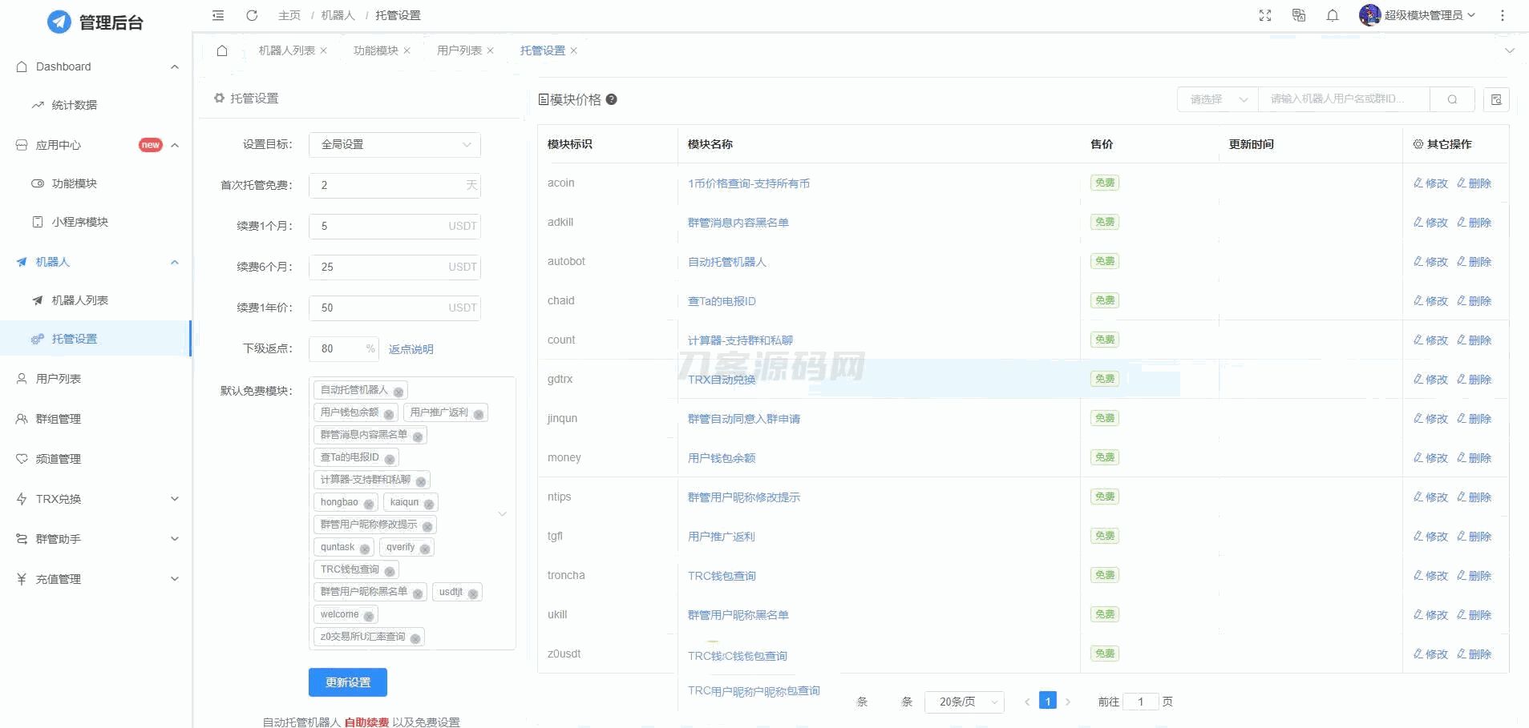Remove 自动托管机器人 tag from free modules
This screenshot has height=728, width=1529.
click(x=398, y=392)
